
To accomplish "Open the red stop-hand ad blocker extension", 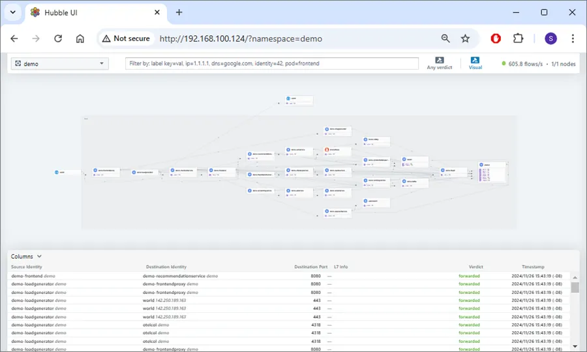I will click(x=496, y=38).
